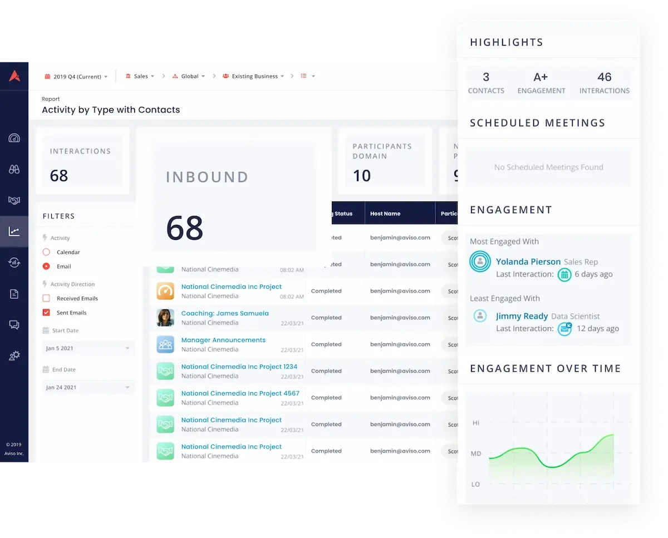Open the National Cinemedia Inc Project 4567 link
The width and height of the screenshot is (668, 538).
pyautogui.click(x=240, y=393)
